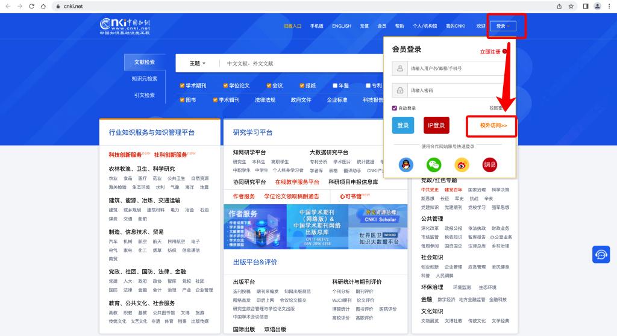Image resolution: width=617 pixels, height=336 pixels.
Task: Open 旧版入口 in the top navigation
Action: click(292, 26)
